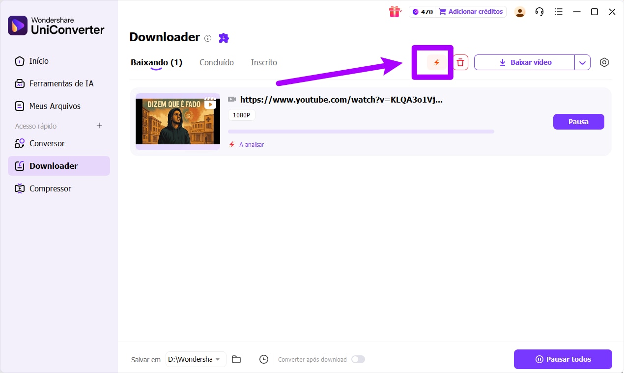
Task: Expand Acesso rápido with the plus
Action: [99, 126]
